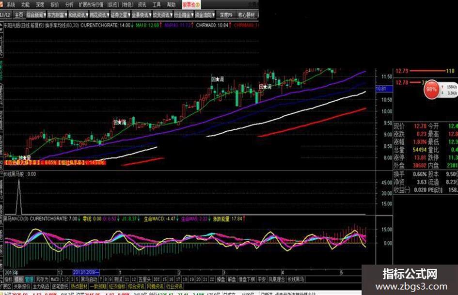Image resolution: width=458 pixels, height=295 pixels.
Task: Click the 12.79 sell order row
Action: pos(425,71)
